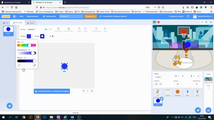
Task: Switch to small stage layout
Action: coord(202,22)
